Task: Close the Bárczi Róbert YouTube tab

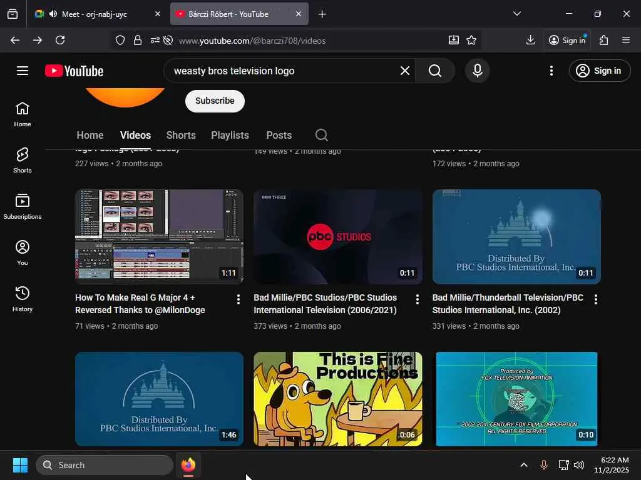Action: [299, 14]
